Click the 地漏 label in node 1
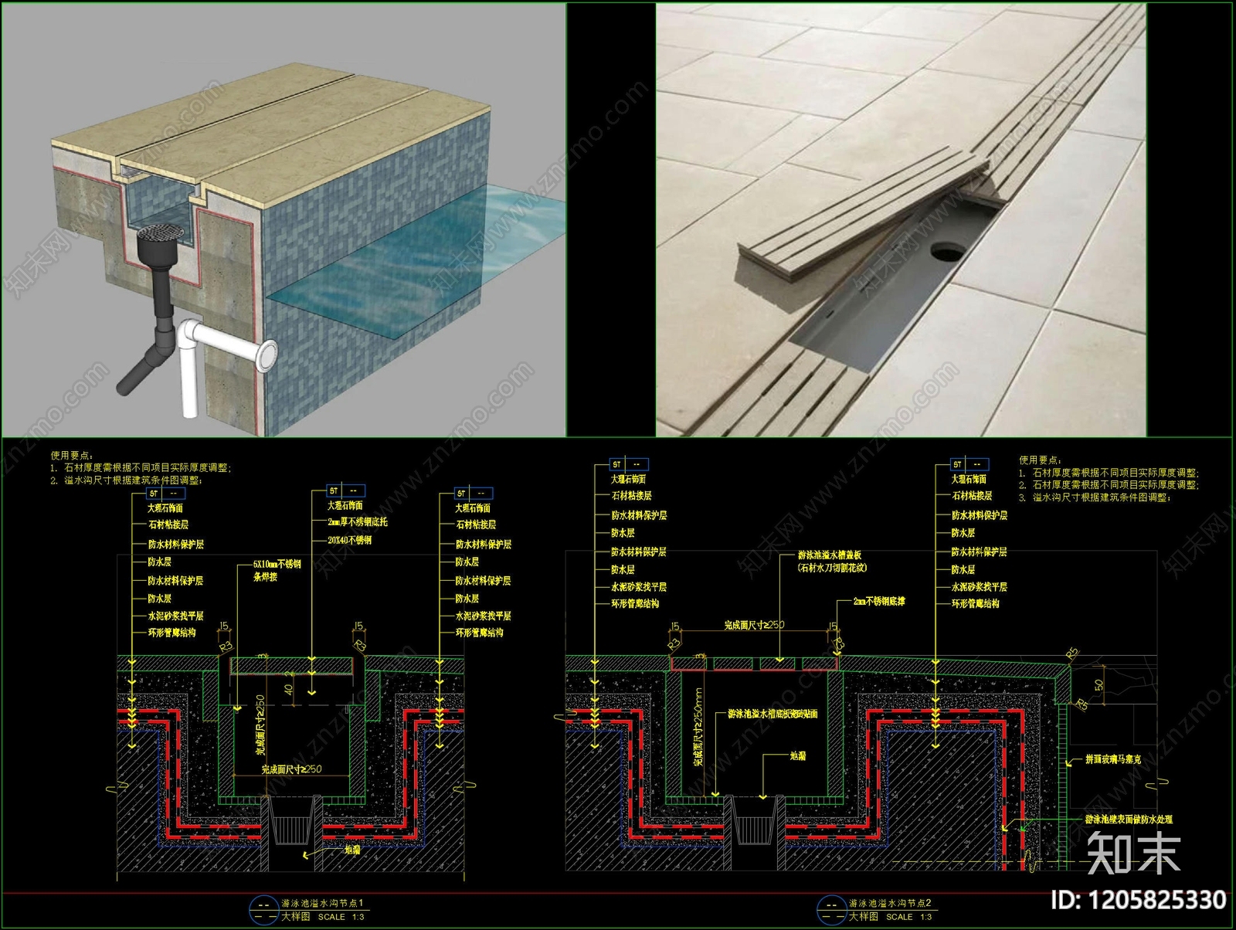 (352, 849)
